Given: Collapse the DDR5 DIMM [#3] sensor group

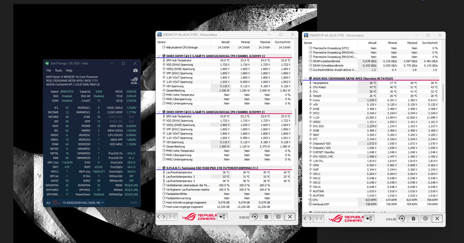Looking at the screenshot, I should (159, 112).
